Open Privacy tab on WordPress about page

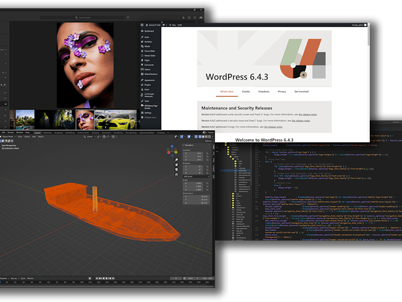282,92
